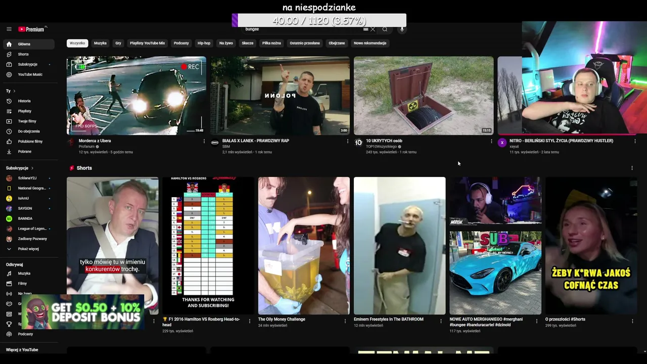Click the search input field
Viewport: 647px width, 364px height.
point(302,29)
